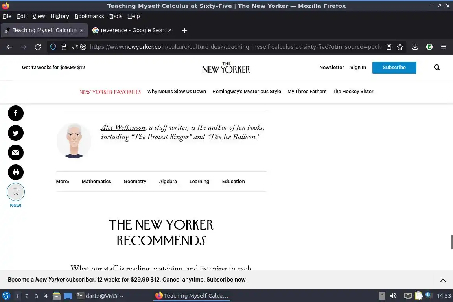Click Get 12 weeks offer link
The image size is (453, 302).
click(x=53, y=68)
